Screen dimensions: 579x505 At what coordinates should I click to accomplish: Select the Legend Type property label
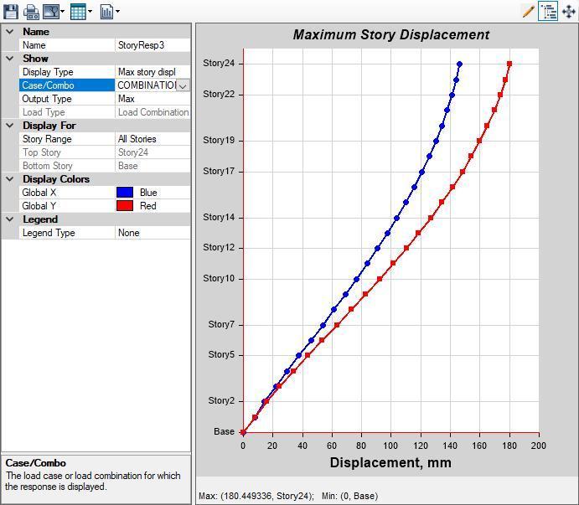pyautogui.click(x=49, y=233)
